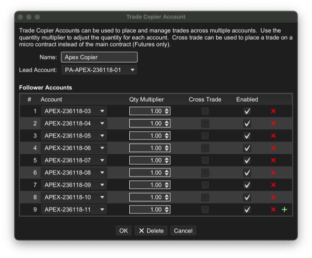Enable Cross Trade for APEX-236118-03
312x258 pixels.
coord(205,111)
